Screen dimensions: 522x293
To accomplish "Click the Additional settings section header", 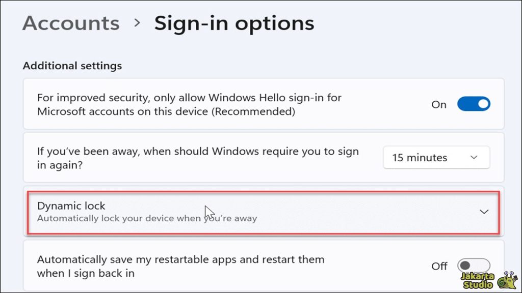I will coord(71,66).
